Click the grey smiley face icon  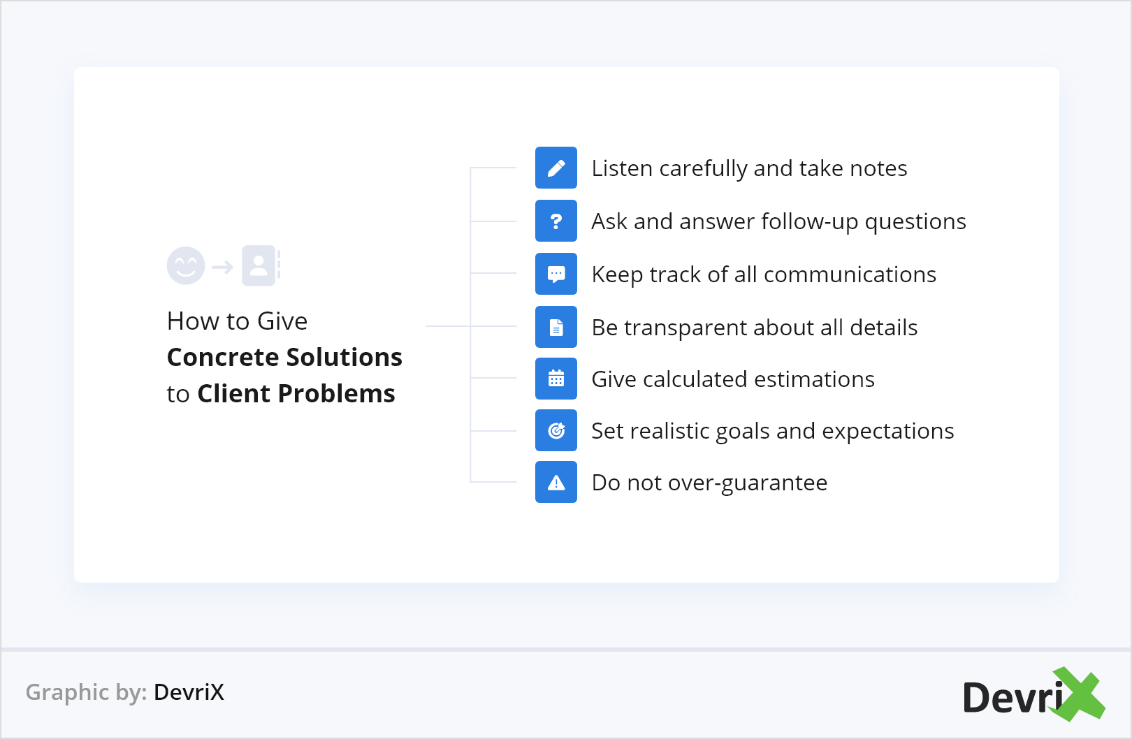tap(186, 265)
